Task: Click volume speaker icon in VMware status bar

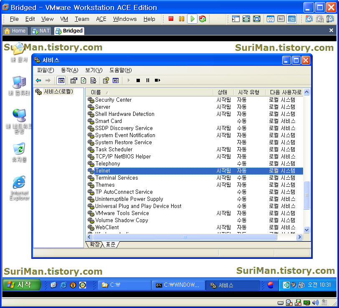Action: coord(316,303)
